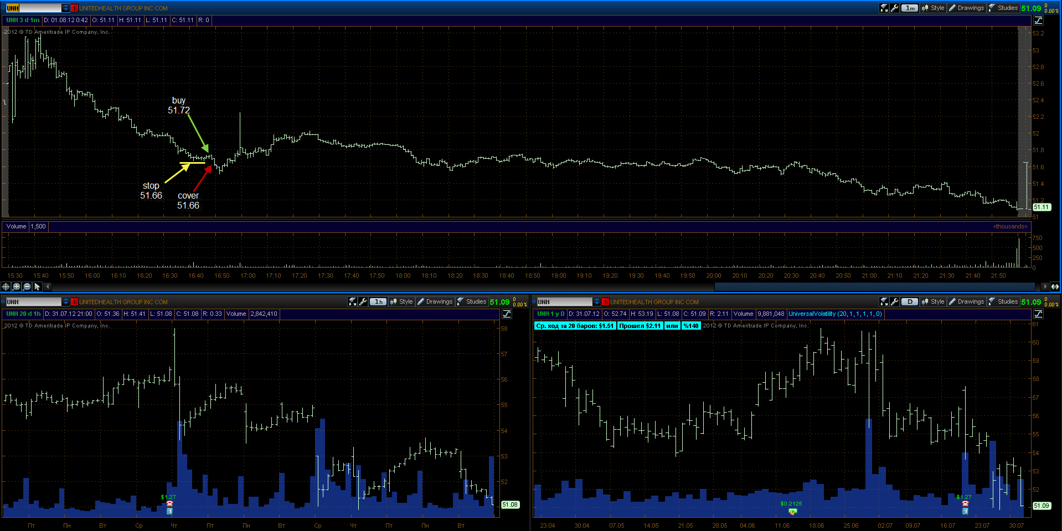
Task: Click the UNH symbol field in the 1h chart
Action: tap(34, 301)
